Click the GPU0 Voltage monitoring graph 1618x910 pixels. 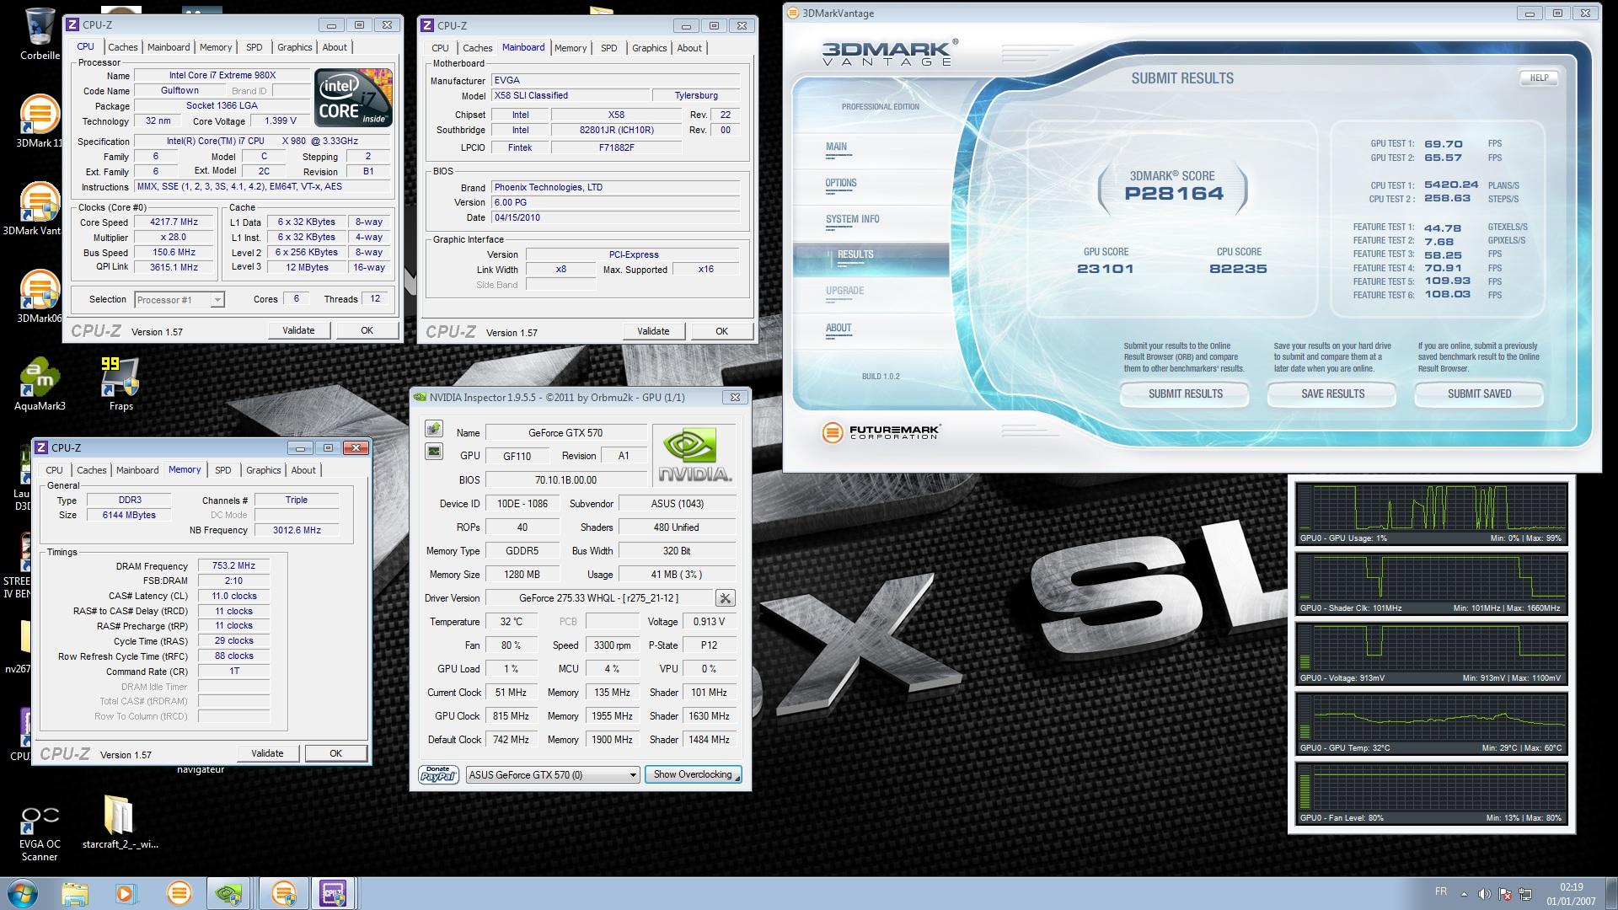pos(1431,654)
